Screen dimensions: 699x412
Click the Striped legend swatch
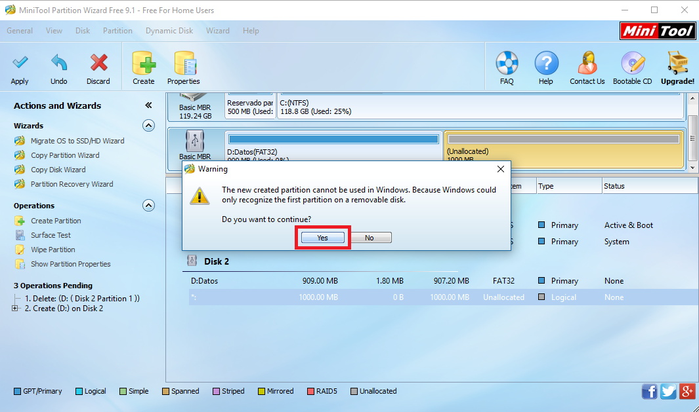click(216, 392)
